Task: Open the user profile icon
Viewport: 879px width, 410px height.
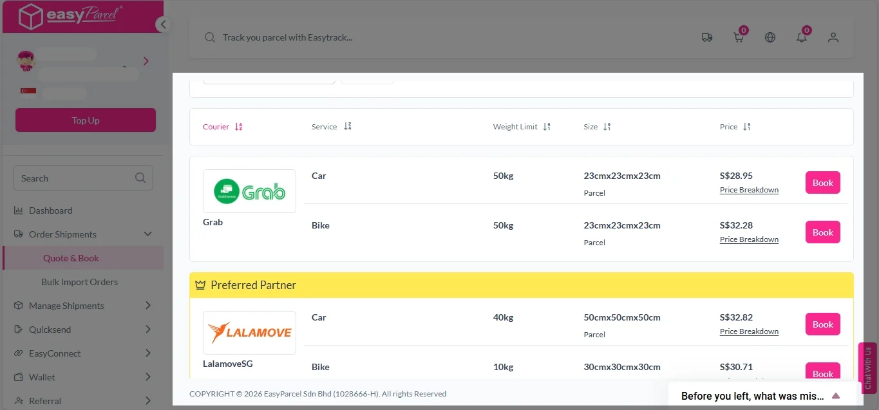Action: (x=833, y=37)
